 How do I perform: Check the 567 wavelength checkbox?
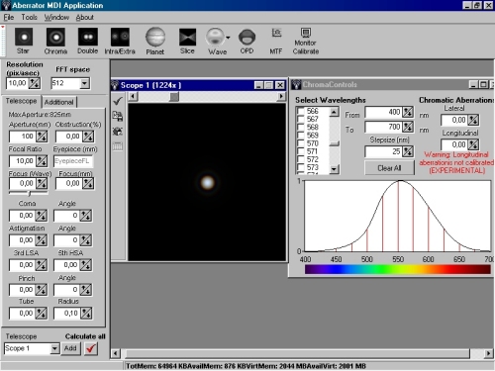point(301,119)
